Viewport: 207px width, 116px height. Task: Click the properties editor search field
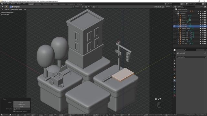click(x=190, y=50)
